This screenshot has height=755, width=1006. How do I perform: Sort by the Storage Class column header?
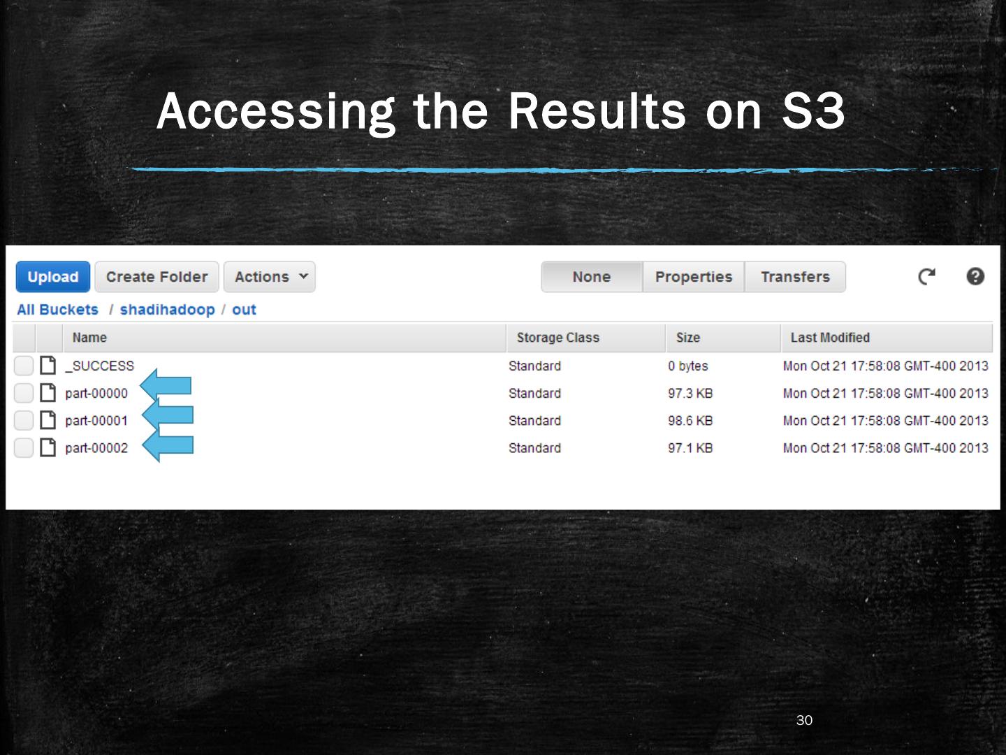[x=586, y=338]
